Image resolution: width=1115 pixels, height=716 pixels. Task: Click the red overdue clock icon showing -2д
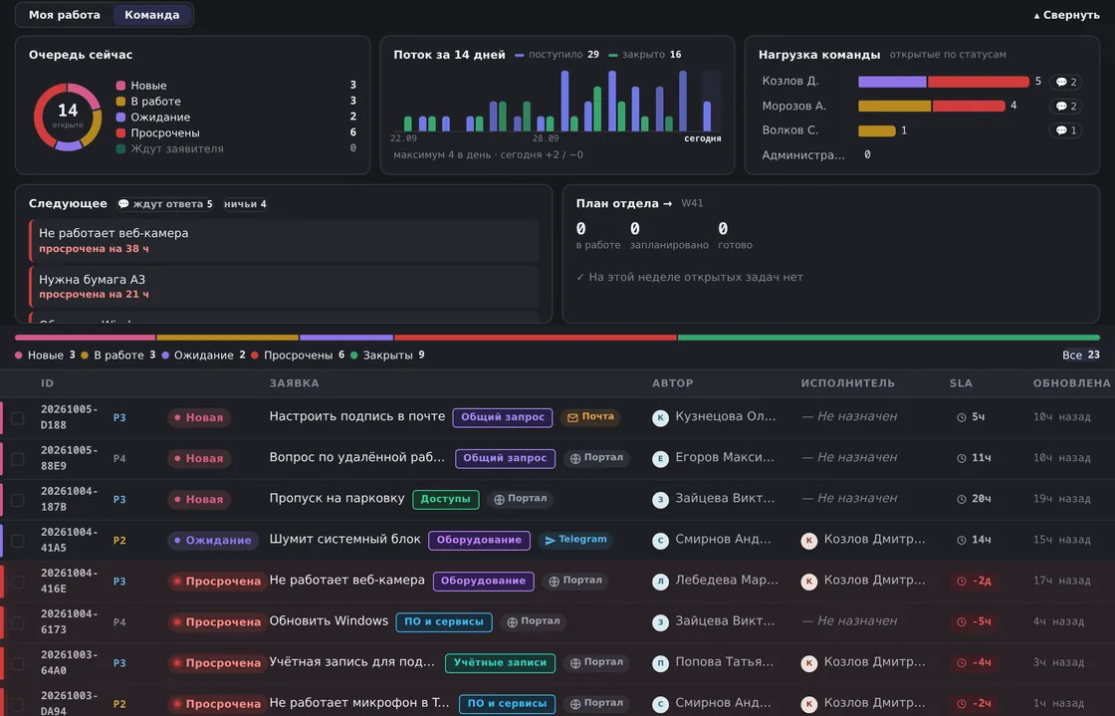(x=962, y=582)
